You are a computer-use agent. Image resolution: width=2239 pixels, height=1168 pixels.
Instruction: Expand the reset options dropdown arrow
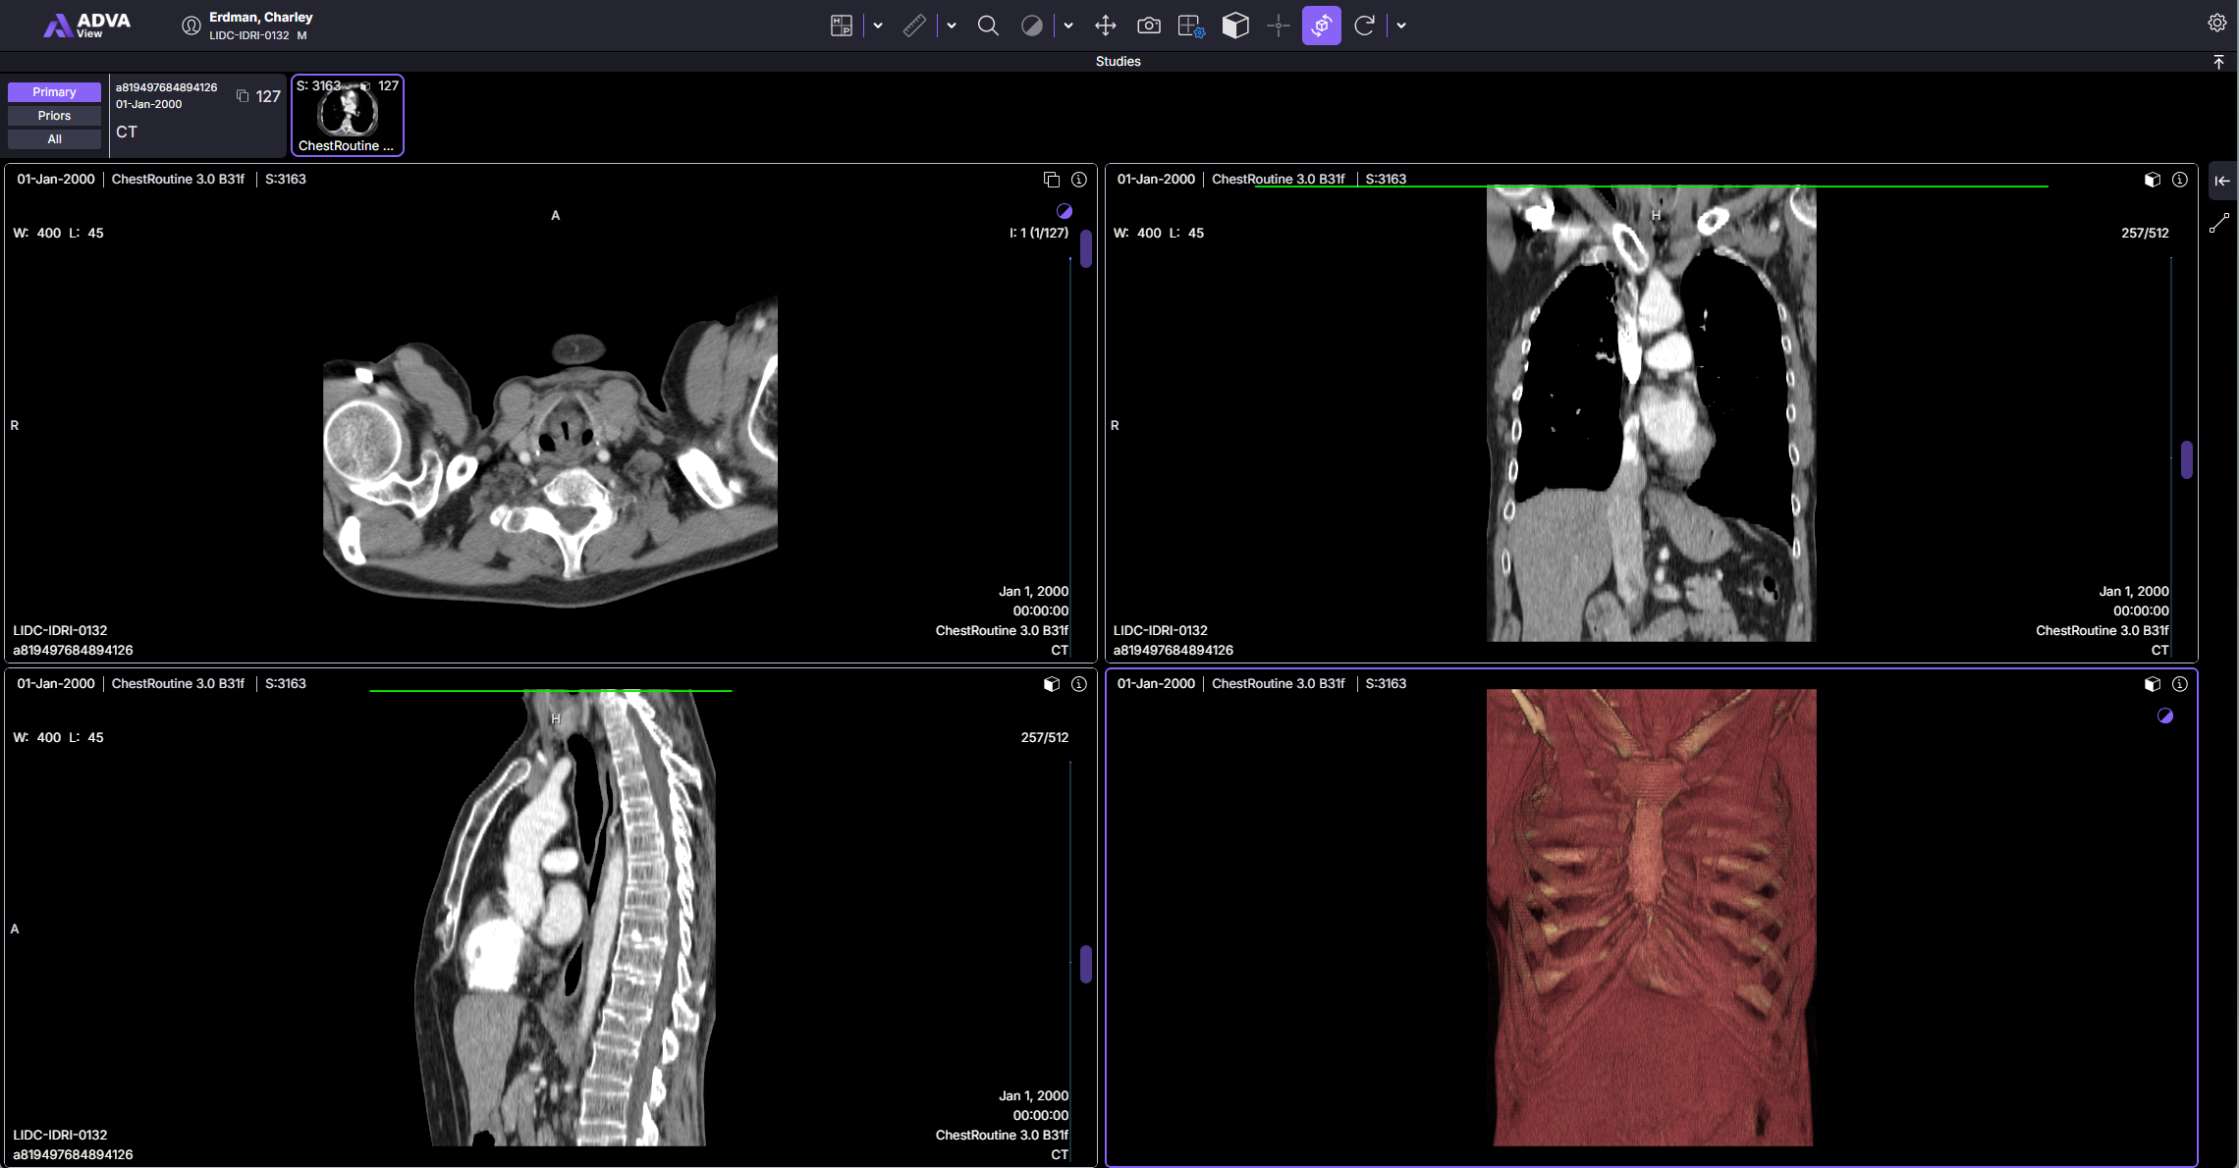pyautogui.click(x=1401, y=26)
